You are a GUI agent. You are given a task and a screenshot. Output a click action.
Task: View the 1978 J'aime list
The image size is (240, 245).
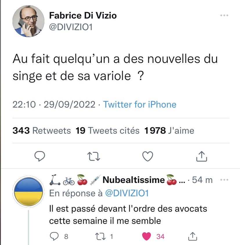169,131
